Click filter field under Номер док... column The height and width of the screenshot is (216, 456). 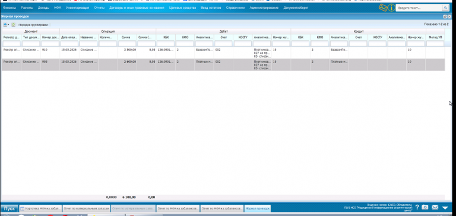pyautogui.click(x=50, y=43)
